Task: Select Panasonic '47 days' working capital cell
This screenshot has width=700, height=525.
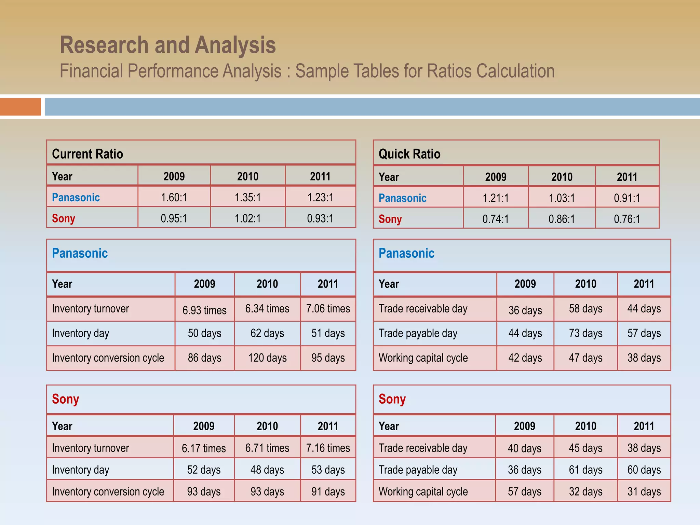Action: coord(585,358)
